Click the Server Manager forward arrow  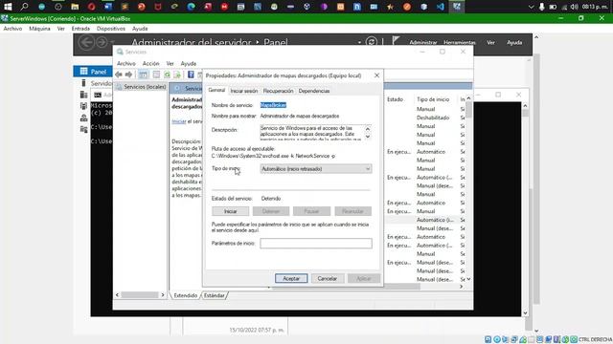point(102,42)
